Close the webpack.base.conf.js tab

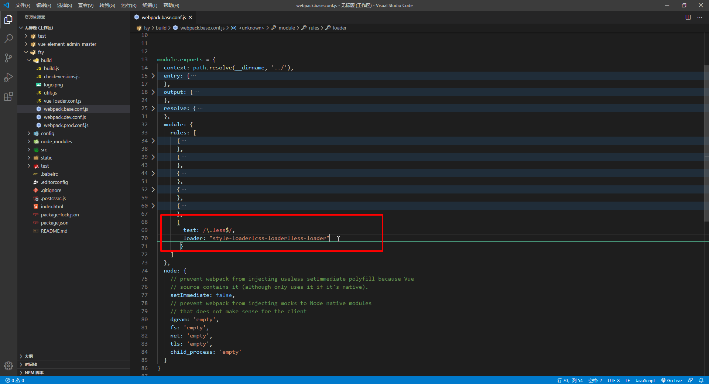click(190, 17)
